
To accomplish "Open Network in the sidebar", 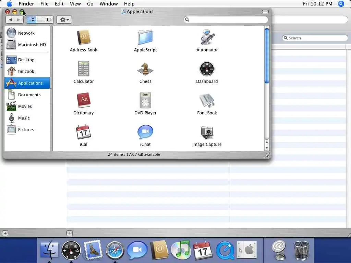I will click(27, 33).
